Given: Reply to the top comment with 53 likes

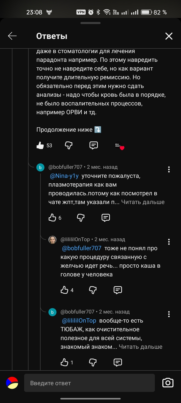Looking at the screenshot, I should pyautogui.click(x=94, y=146).
